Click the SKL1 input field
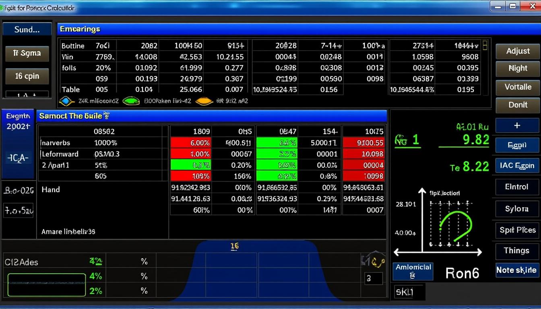The width and height of the screenshot is (541, 309). [408, 292]
